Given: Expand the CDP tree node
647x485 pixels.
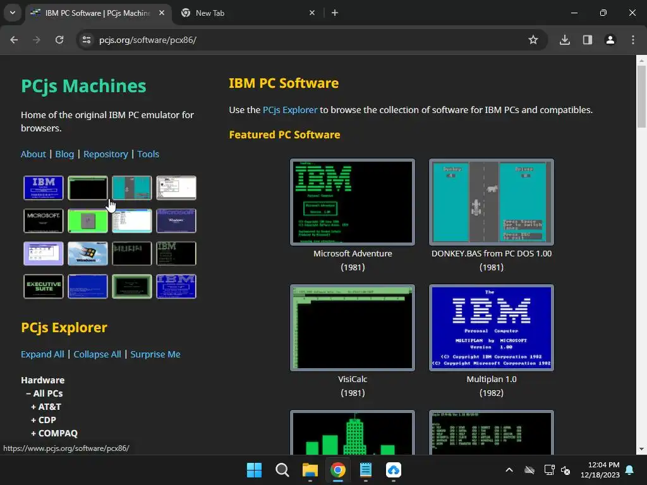Looking at the screenshot, I should point(44,420).
